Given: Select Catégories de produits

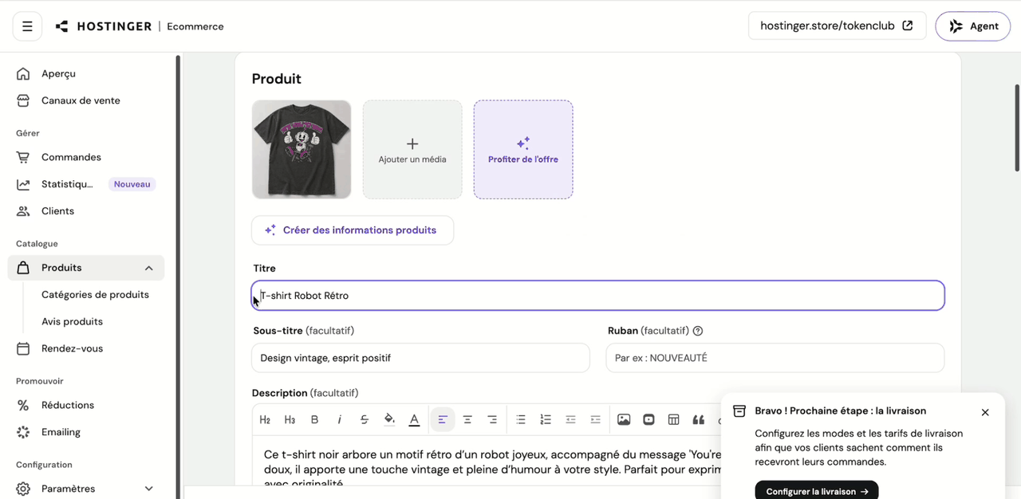Looking at the screenshot, I should [95, 295].
